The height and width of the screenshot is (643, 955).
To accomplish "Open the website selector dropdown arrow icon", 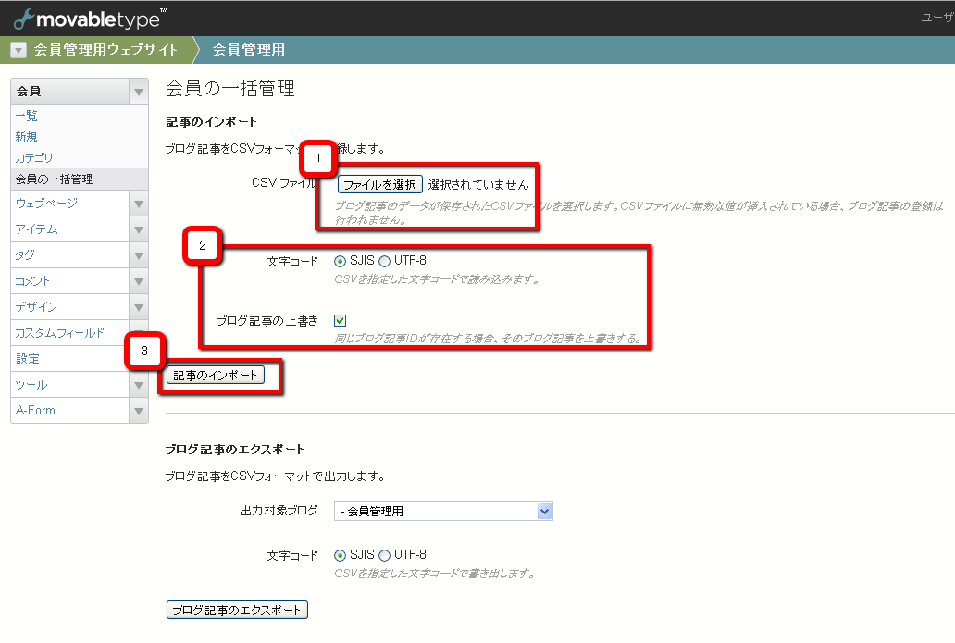I will 19,50.
